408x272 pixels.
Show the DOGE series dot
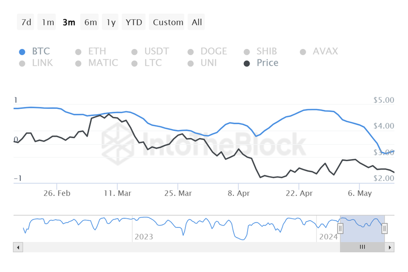tap(191, 52)
